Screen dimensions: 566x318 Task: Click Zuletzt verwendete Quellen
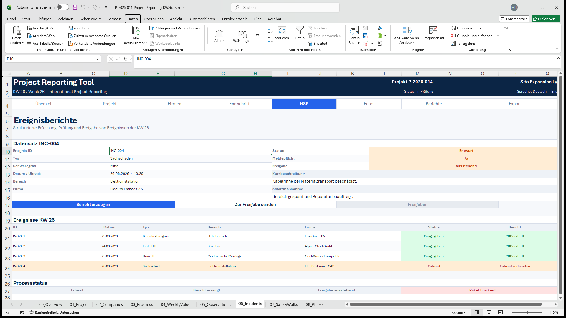92,36
